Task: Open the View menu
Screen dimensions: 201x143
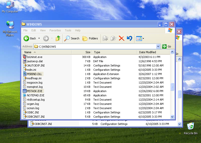Action: 43,30
